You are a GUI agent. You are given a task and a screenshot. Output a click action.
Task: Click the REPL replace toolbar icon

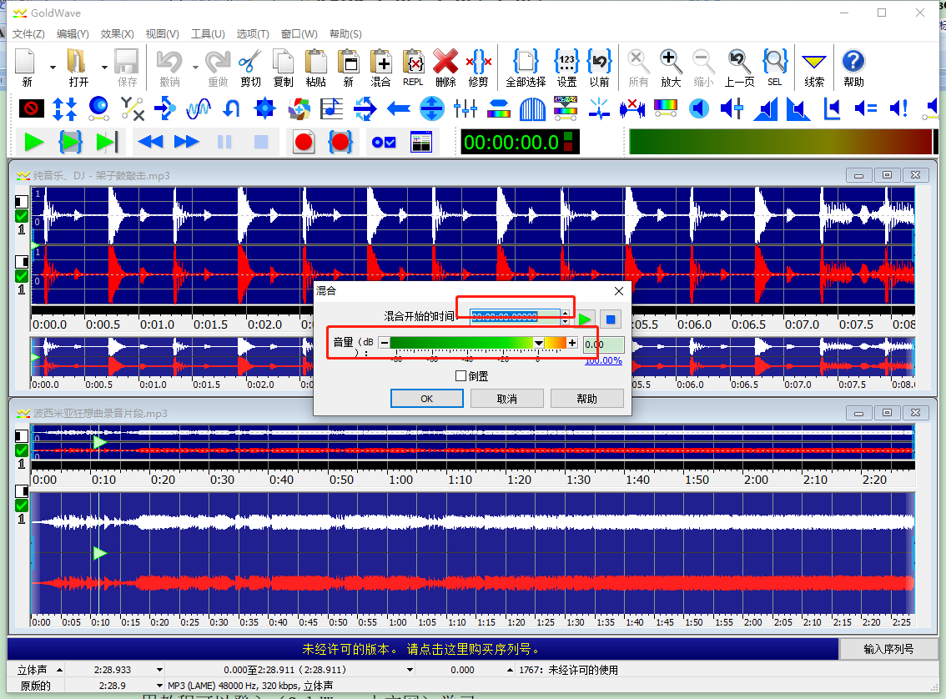coord(413,62)
